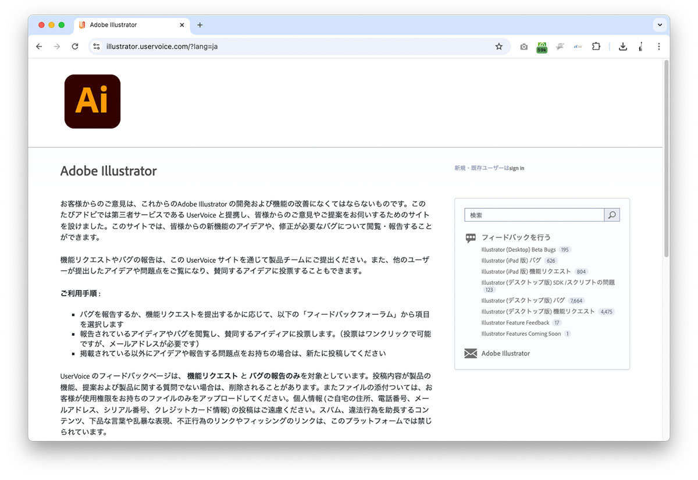
Task: Go back with the browser back arrow
Action: point(39,47)
